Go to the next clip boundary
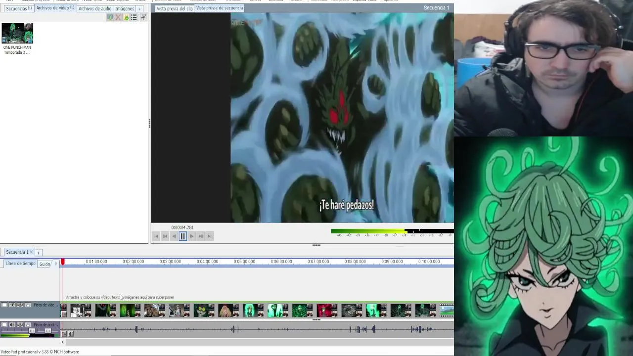 click(x=200, y=236)
